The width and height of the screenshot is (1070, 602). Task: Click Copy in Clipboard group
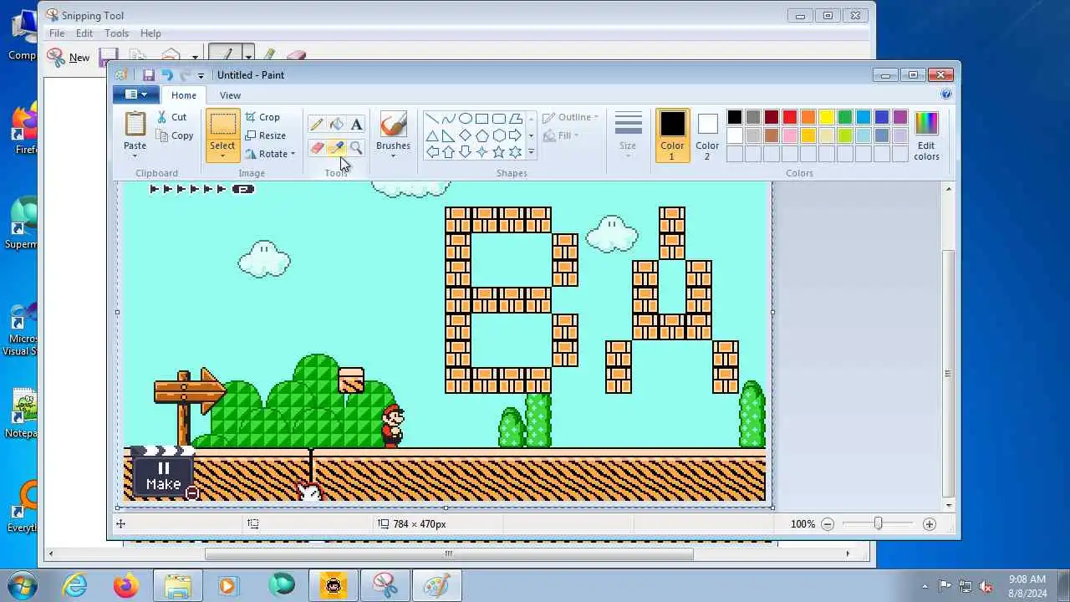175,135
